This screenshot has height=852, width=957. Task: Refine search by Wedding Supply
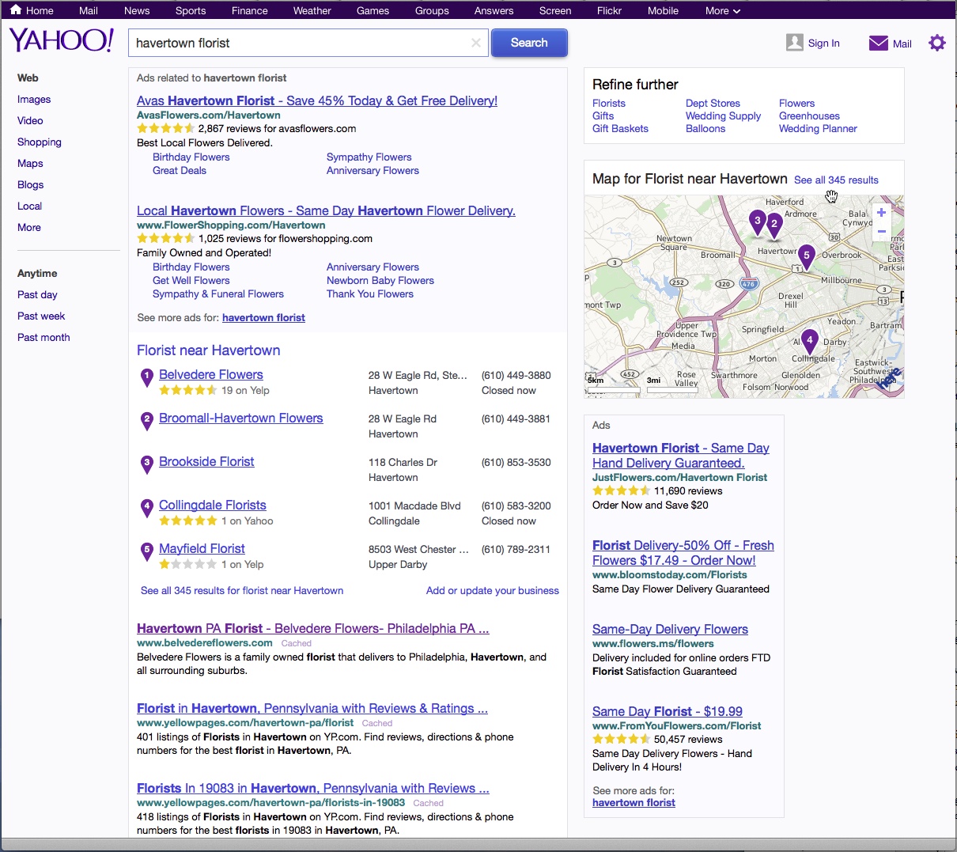[x=723, y=115]
